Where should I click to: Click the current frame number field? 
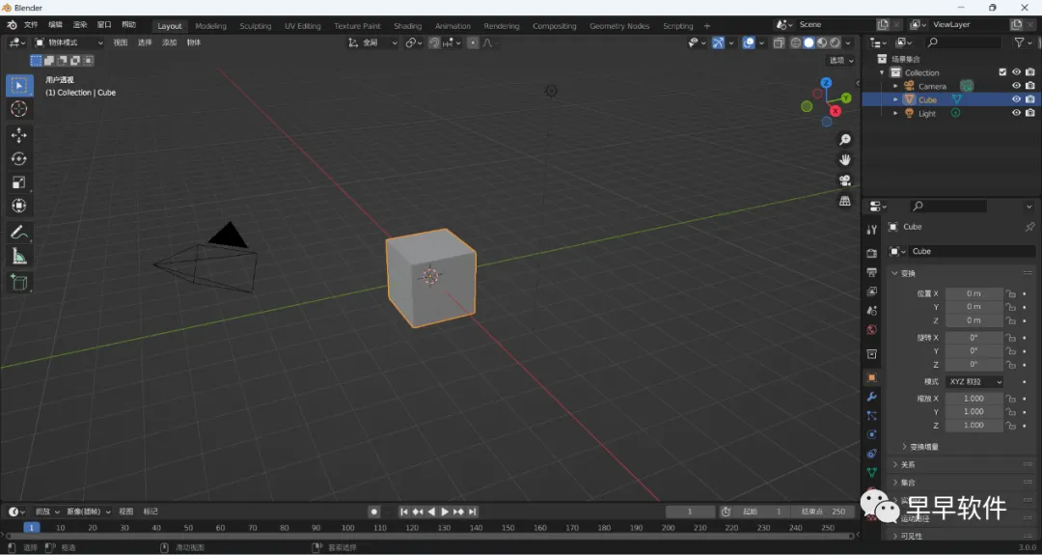pyautogui.click(x=690, y=512)
